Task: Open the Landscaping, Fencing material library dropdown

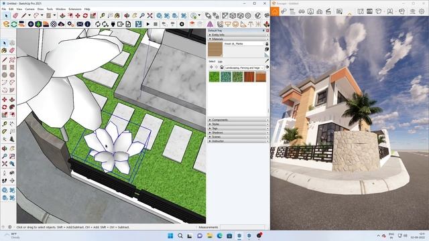Action: (244, 68)
